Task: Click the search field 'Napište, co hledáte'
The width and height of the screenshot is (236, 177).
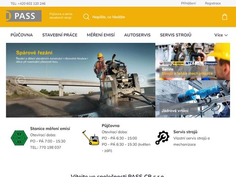Action: [x=109, y=17]
